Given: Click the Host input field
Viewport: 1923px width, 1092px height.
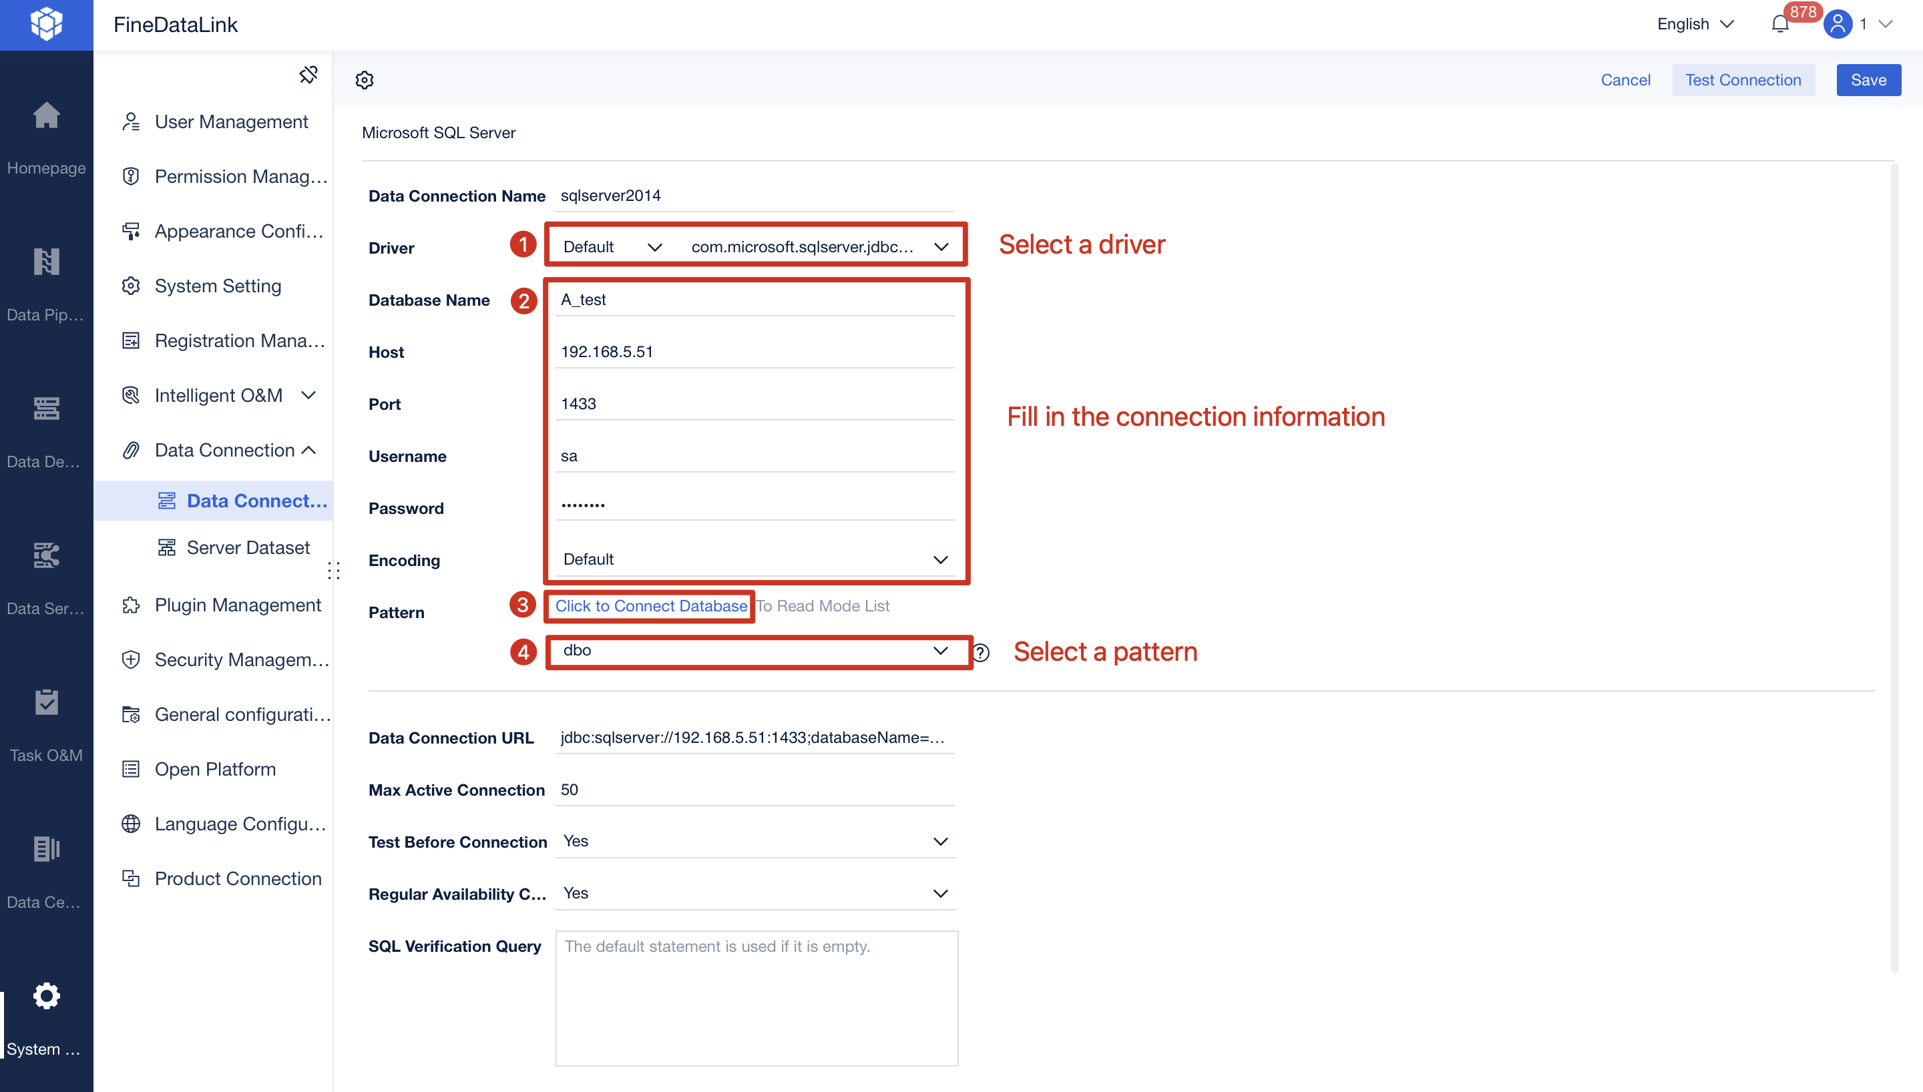Looking at the screenshot, I should pos(754,351).
